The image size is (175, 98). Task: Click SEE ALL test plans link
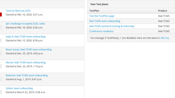pos(165,38)
